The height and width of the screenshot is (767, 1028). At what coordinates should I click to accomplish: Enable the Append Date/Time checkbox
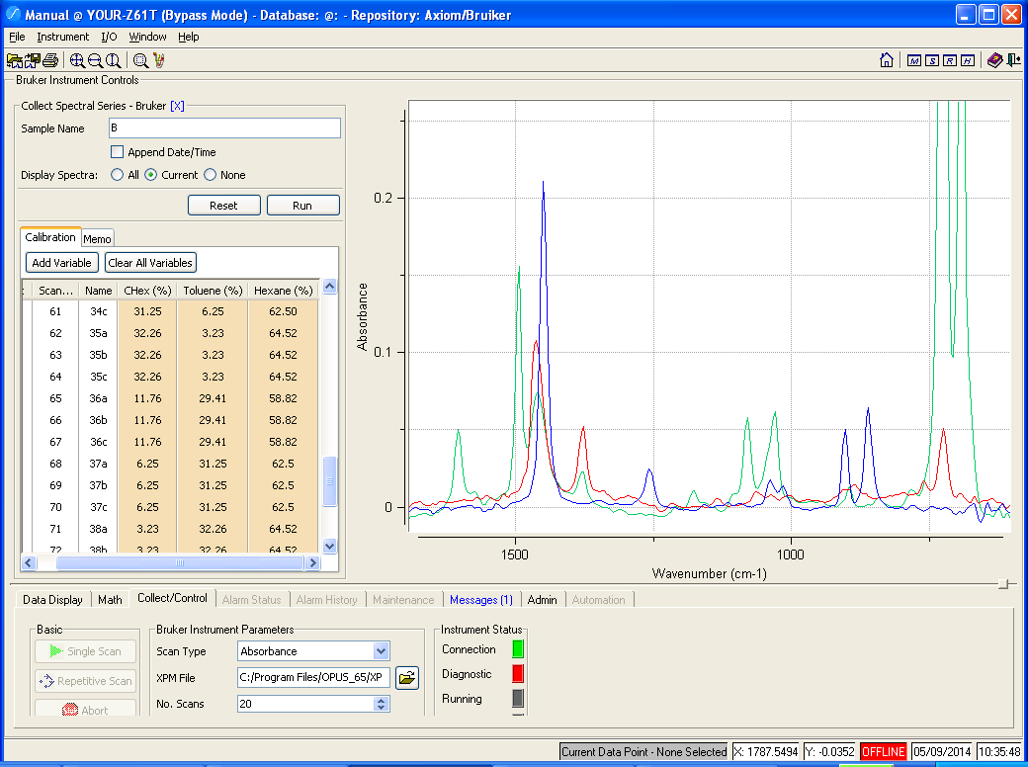coord(117,151)
